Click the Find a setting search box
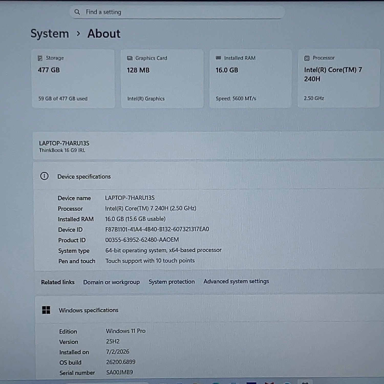 [x=177, y=12]
